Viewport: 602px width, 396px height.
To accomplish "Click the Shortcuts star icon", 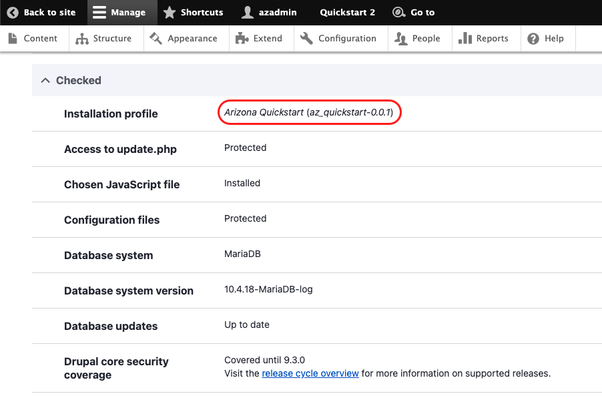I will [170, 12].
